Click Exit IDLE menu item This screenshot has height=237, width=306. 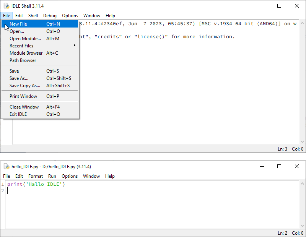tap(40, 114)
